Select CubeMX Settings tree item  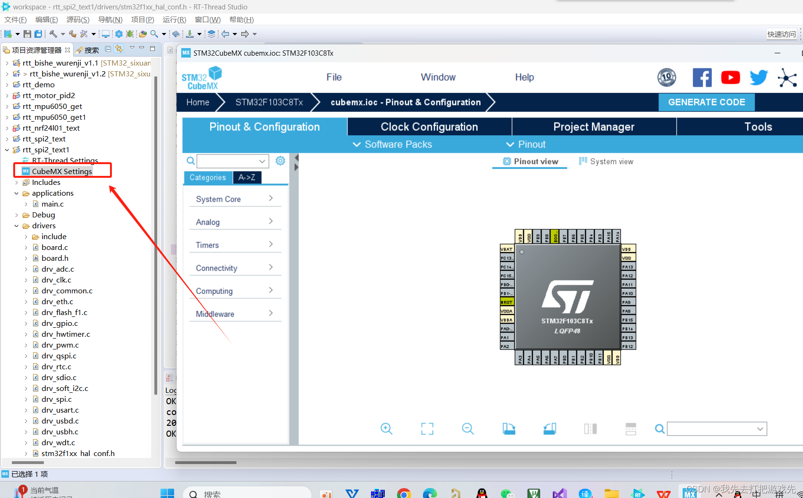pos(62,171)
